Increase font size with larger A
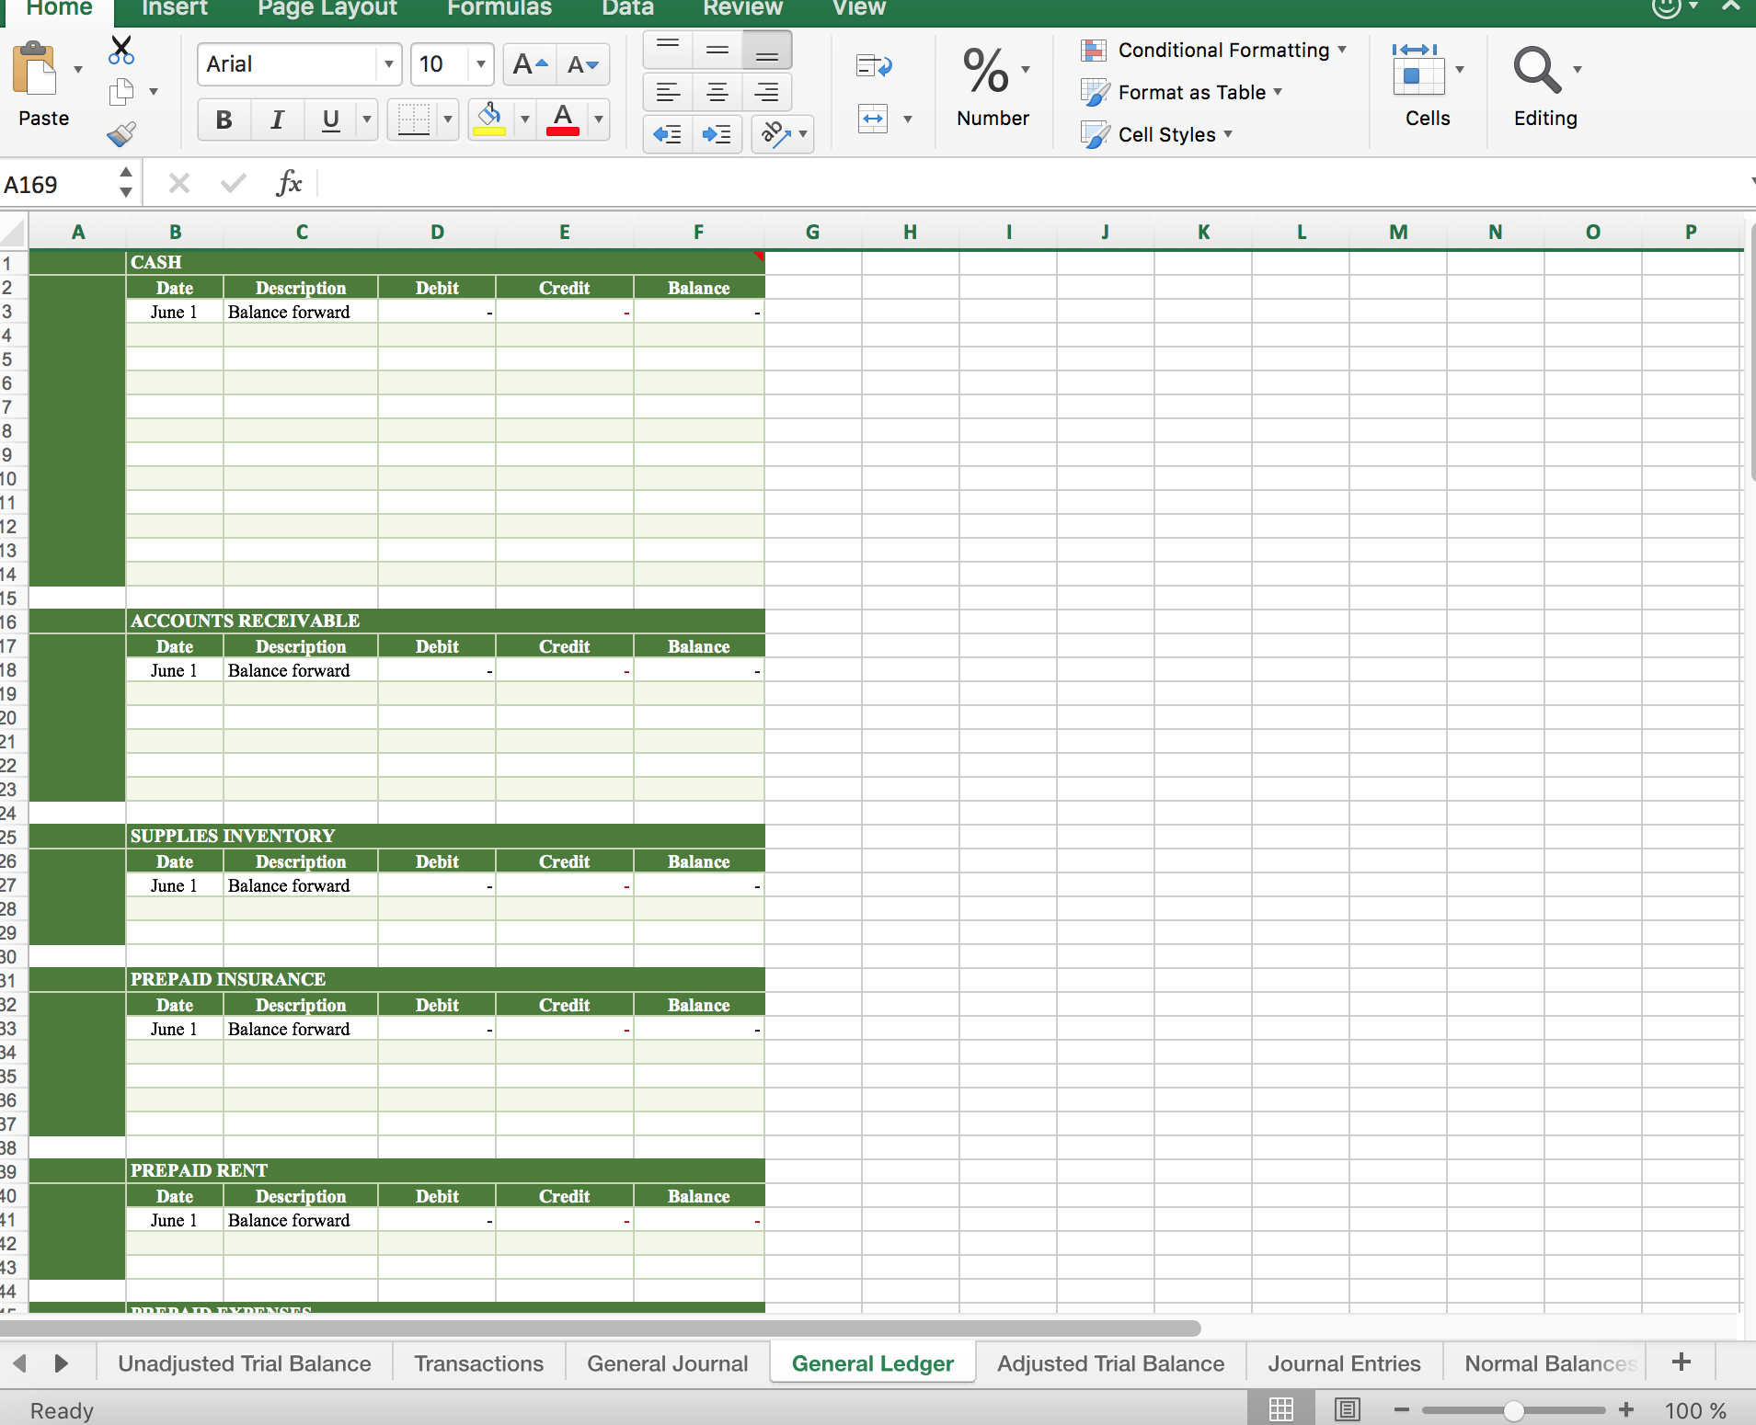Image resolution: width=1756 pixels, height=1425 pixels. [x=530, y=64]
